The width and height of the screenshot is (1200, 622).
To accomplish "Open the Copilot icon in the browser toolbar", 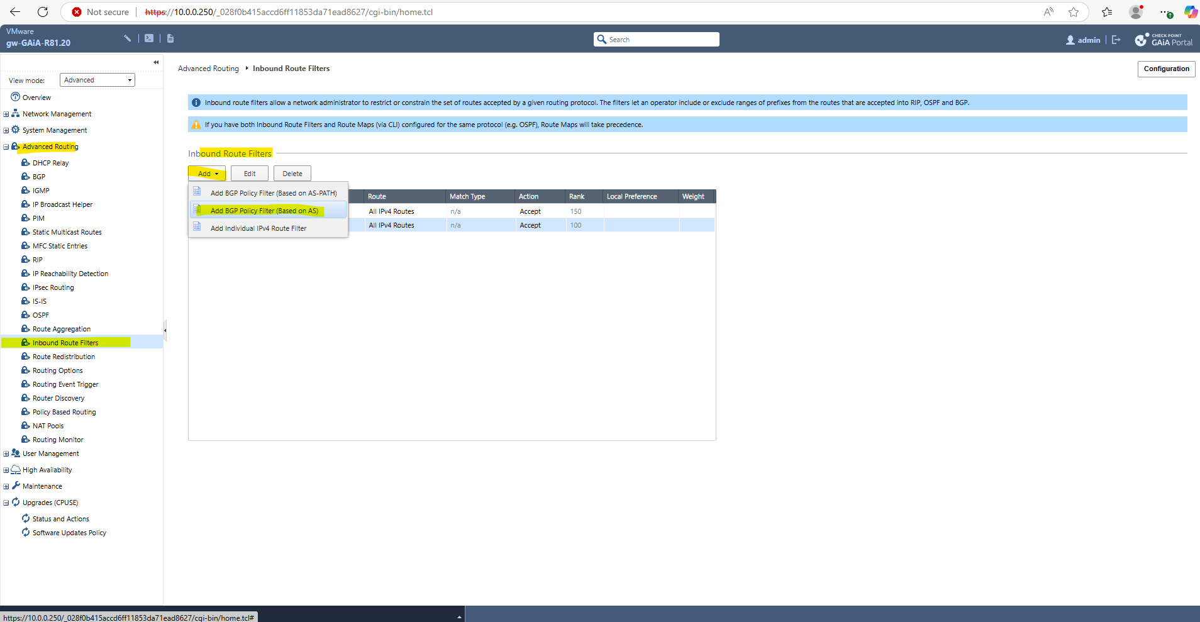I will [x=1191, y=12].
